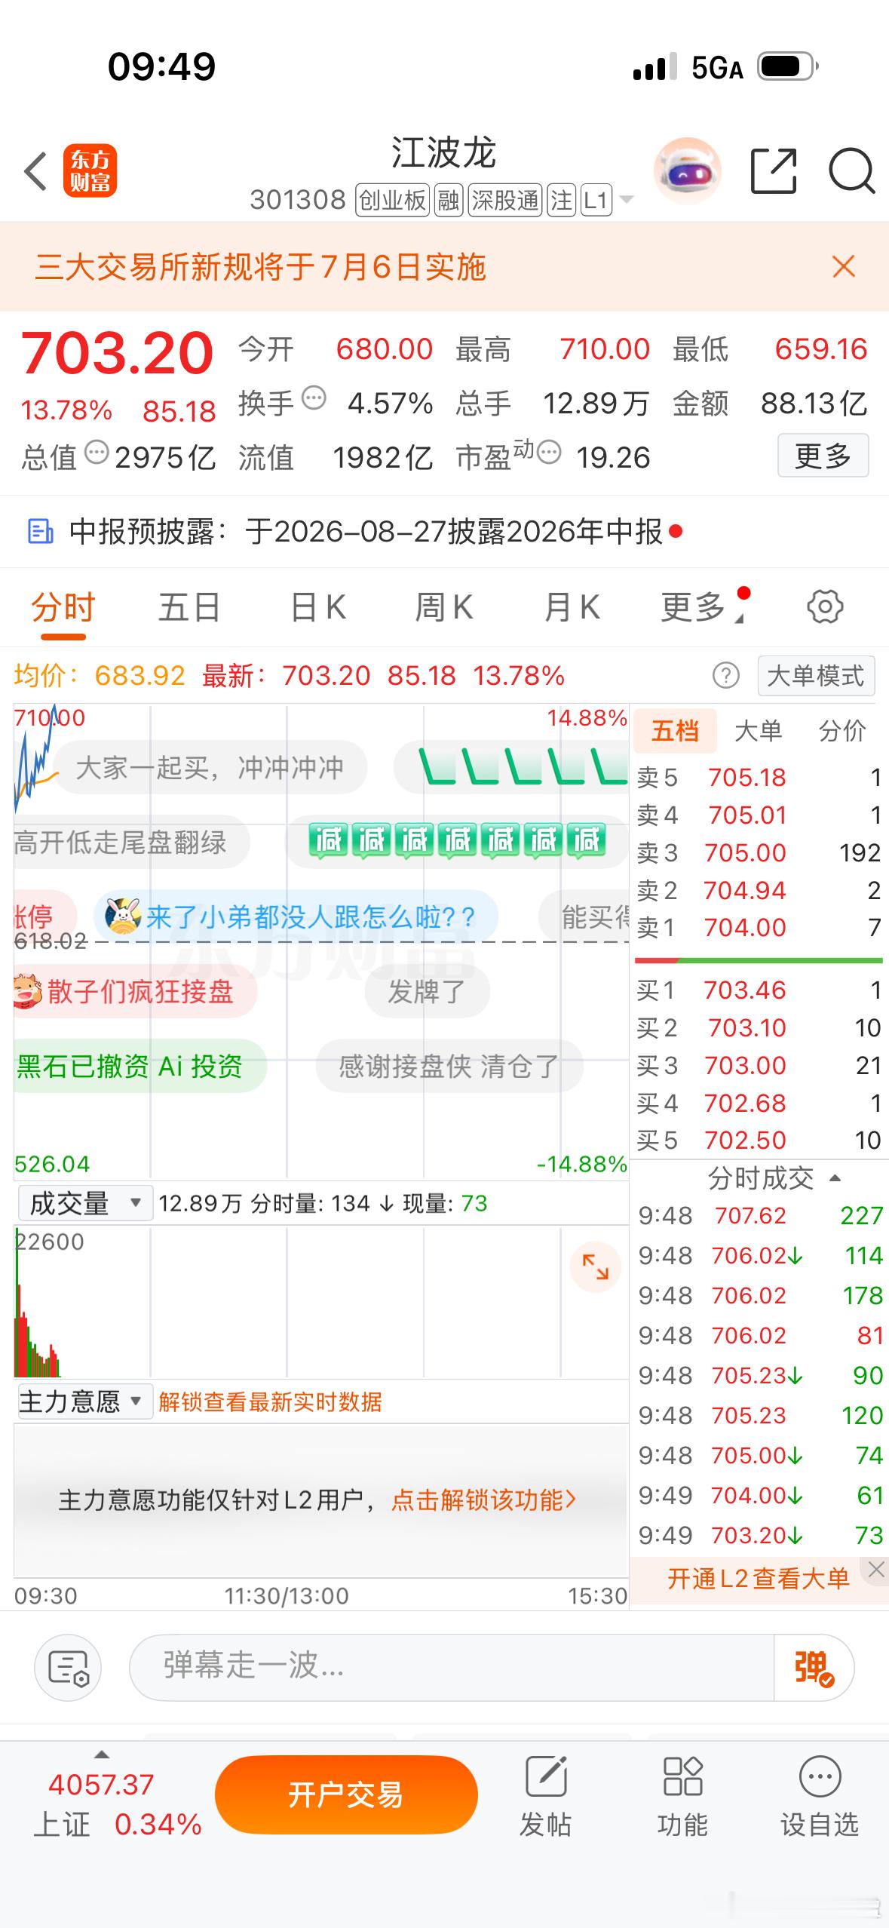Open the 中报预披露 document icon

[40, 532]
